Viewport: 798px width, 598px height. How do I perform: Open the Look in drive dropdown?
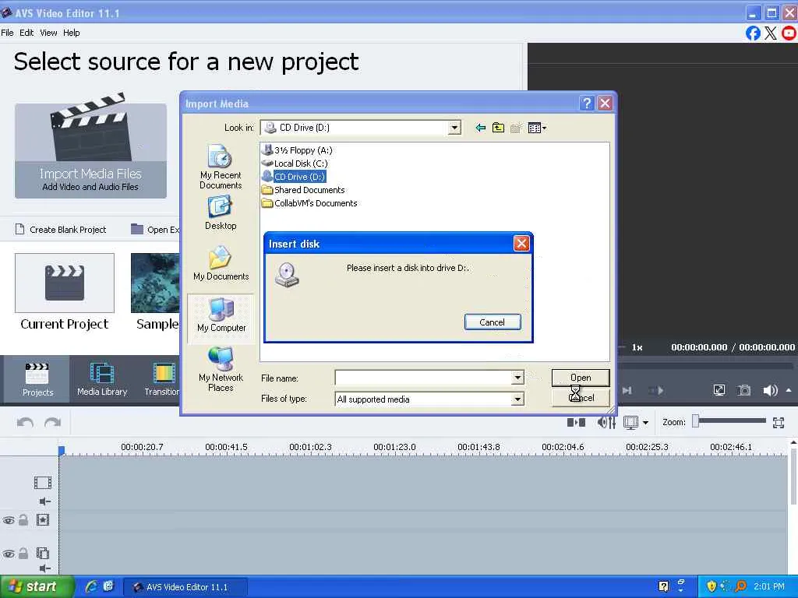point(454,128)
